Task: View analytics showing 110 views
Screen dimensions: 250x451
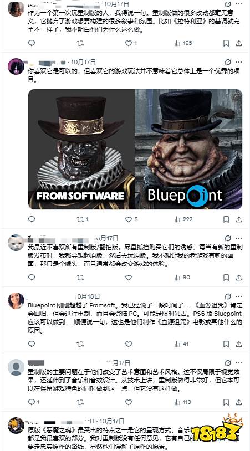Action: point(182,402)
